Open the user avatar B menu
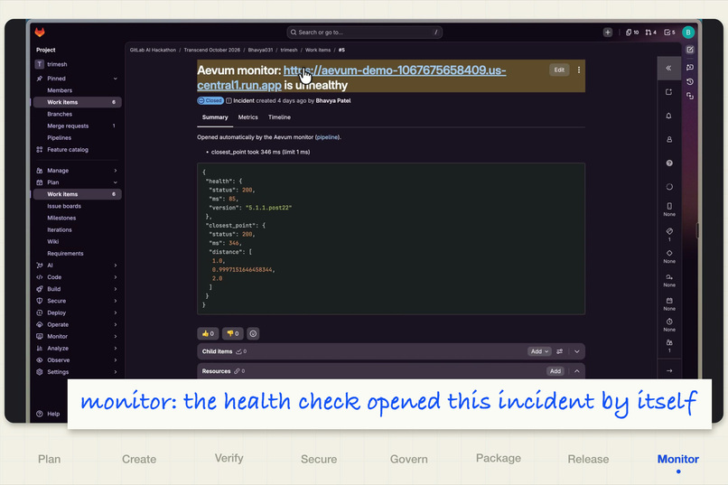The image size is (728, 485). point(688,32)
